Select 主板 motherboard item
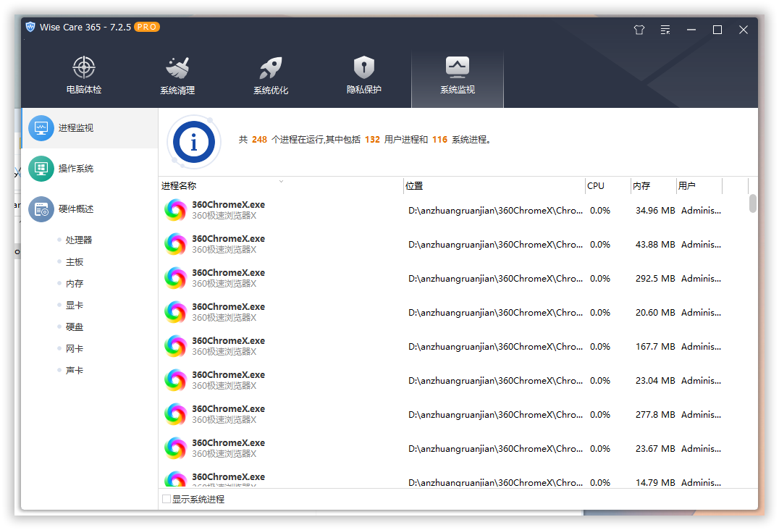Viewport: 779px width, 530px height. pyautogui.click(x=74, y=262)
